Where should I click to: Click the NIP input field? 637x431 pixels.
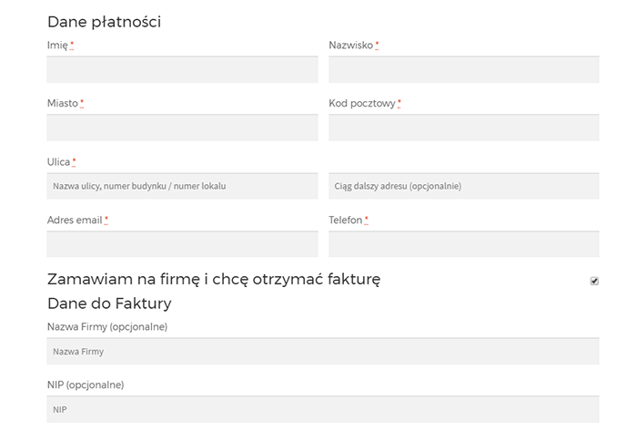click(x=323, y=409)
